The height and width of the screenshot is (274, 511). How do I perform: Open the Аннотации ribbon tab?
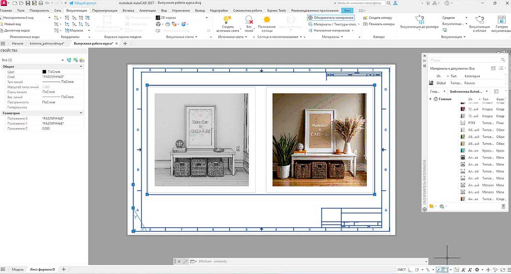point(147,11)
